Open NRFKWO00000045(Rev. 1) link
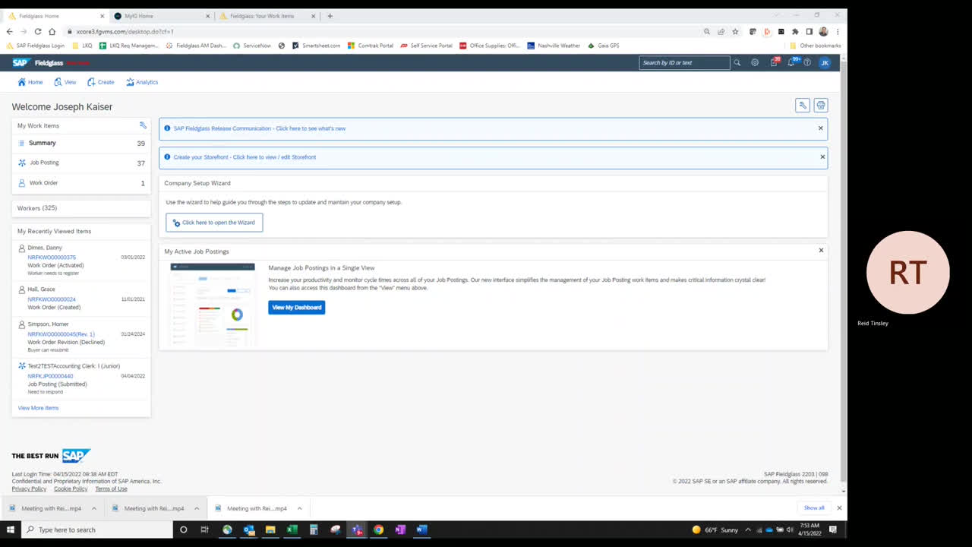 tap(62, 334)
